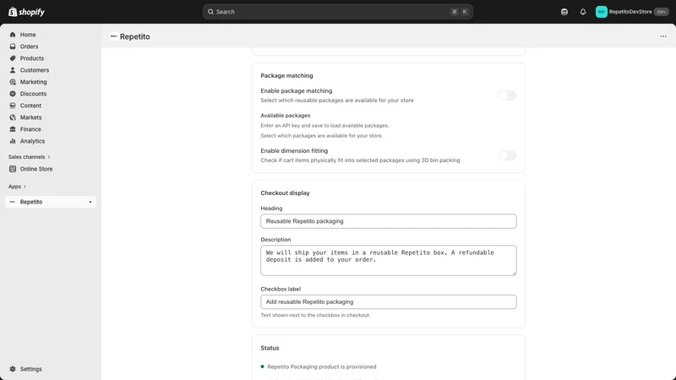Open the notifications bell
676x380 pixels.
[x=583, y=12]
